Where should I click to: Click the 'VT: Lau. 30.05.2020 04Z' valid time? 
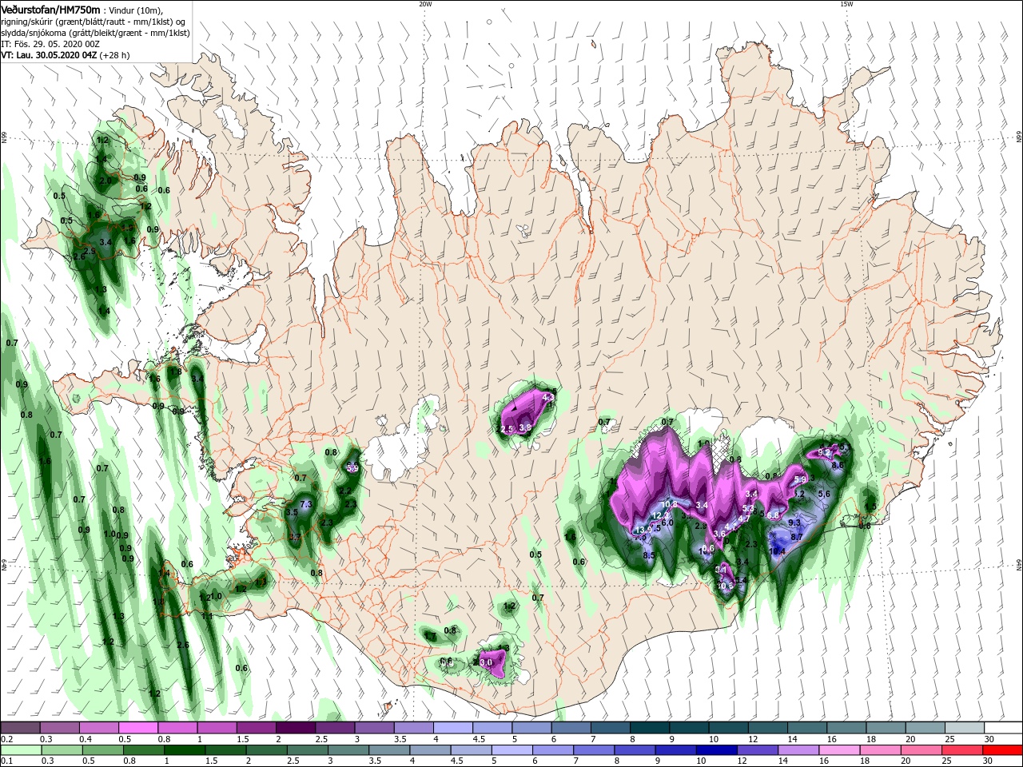point(50,55)
